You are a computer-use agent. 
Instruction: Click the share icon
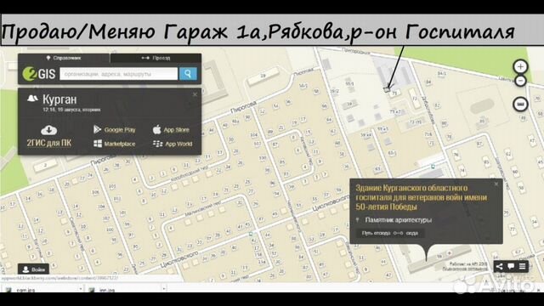click(499, 266)
